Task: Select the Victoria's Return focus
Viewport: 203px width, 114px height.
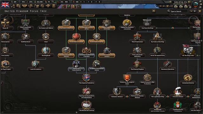Action: point(178,93)
